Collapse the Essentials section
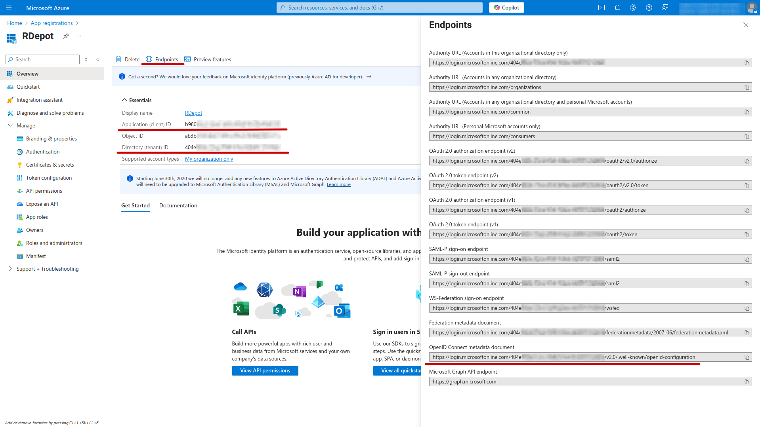The image size is (760, 427). (124, 100)
